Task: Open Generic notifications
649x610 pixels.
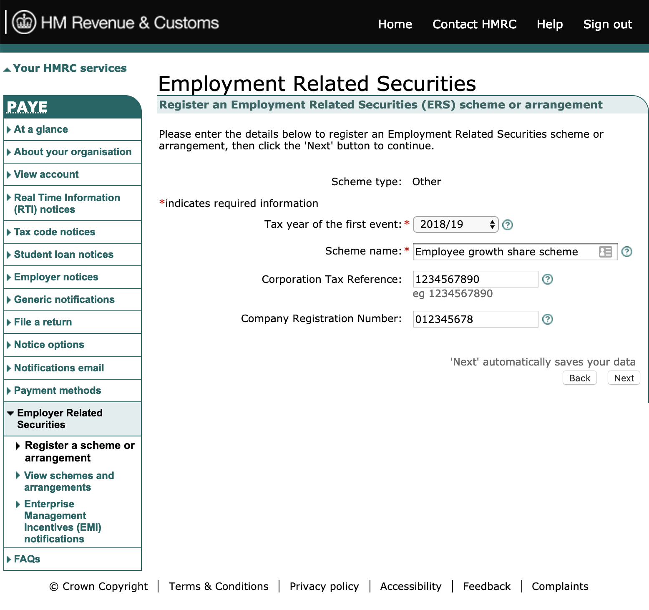Action: click(x=64, y=300)
